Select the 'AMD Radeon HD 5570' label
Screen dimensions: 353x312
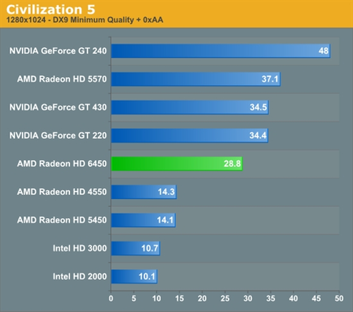[x=62, y=79]
